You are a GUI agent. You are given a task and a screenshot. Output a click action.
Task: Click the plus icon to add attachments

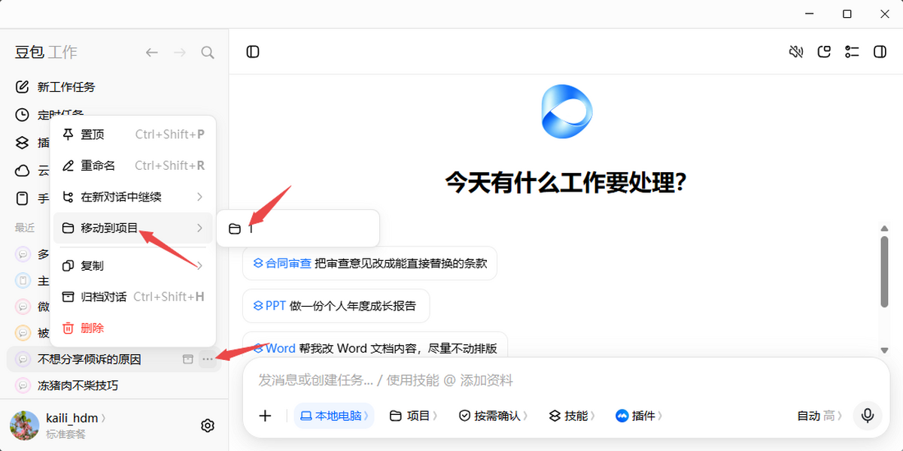[x=265, y=416]
